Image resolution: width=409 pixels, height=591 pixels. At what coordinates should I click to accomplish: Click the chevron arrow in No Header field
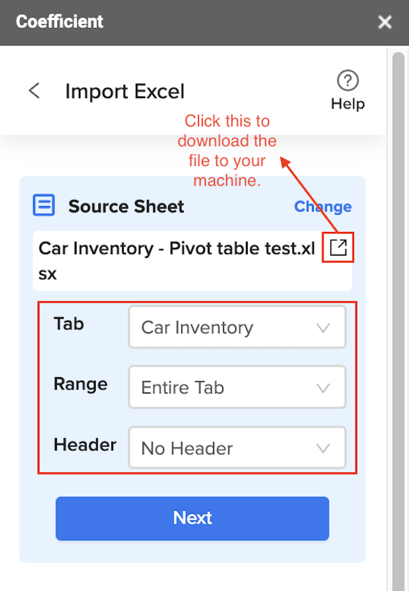323,448
